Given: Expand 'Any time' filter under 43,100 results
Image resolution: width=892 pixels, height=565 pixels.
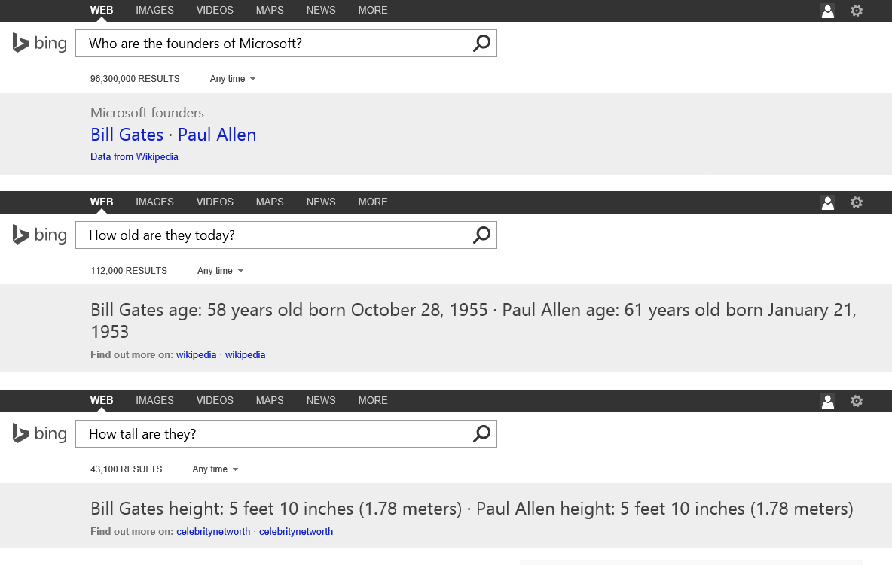Looking at the screenshot, I should coord(215,469).
